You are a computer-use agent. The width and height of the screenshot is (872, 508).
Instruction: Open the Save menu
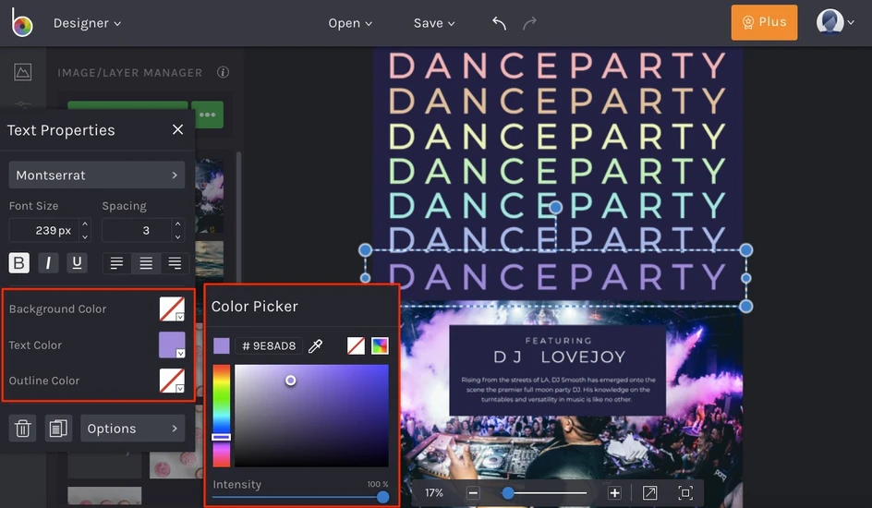pos(434,23)
